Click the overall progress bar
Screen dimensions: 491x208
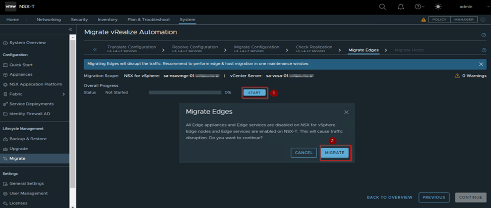coord(185,92)
